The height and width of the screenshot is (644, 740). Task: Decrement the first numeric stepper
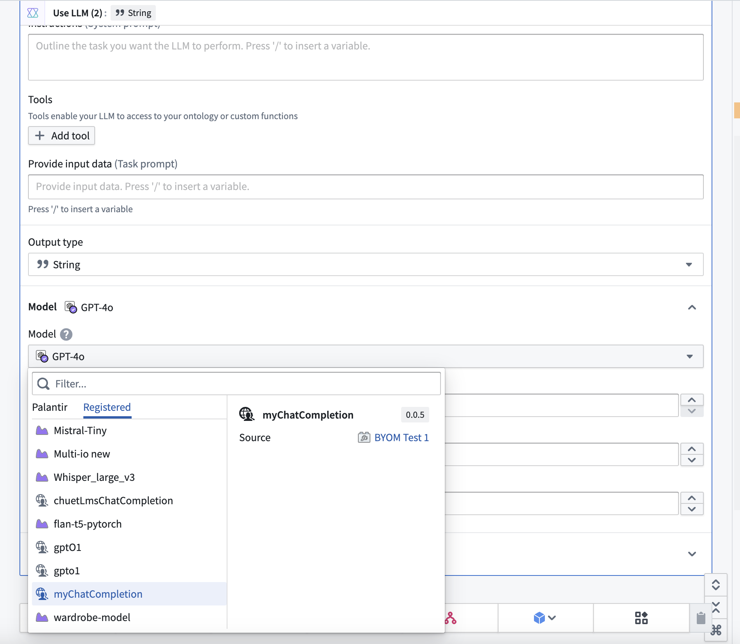(692, 411)
